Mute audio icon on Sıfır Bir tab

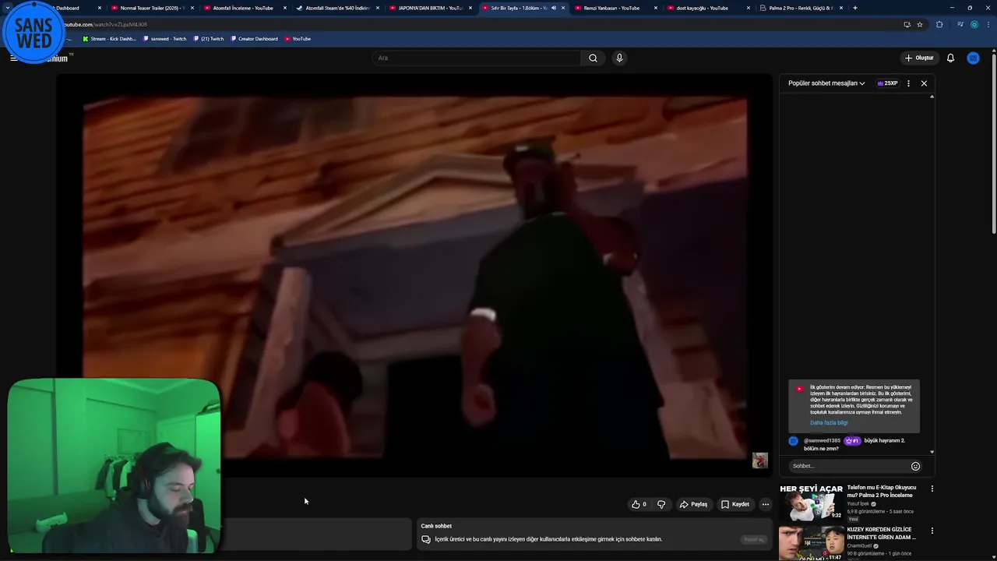(x=554, y=8)
